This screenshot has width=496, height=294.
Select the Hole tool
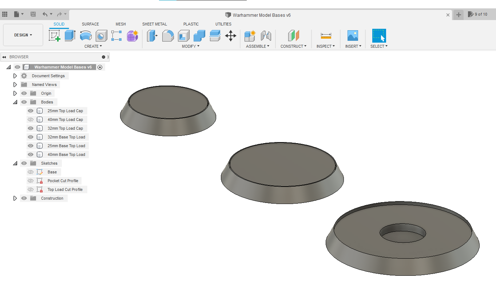tap(101, 36)
